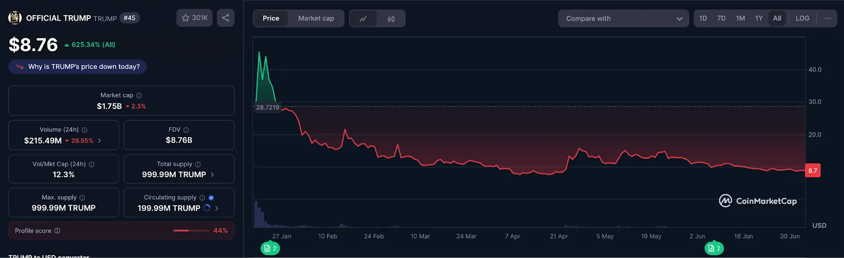Viewport: 844px width, 258px height.
Task: Toggle LOG scale on chart
Action: [802, 18]
